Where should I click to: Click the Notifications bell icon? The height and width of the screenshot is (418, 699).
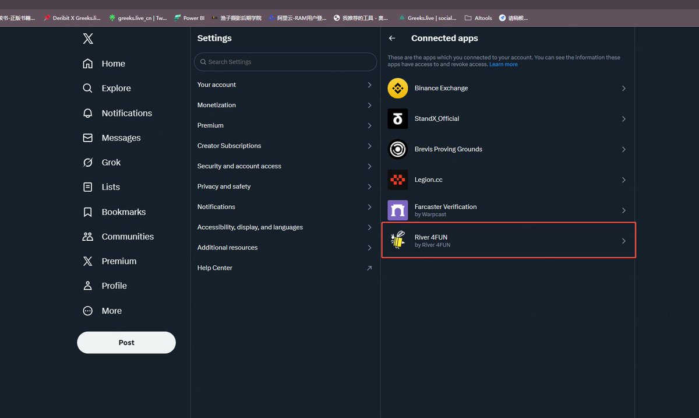click(x=88, y=113)
